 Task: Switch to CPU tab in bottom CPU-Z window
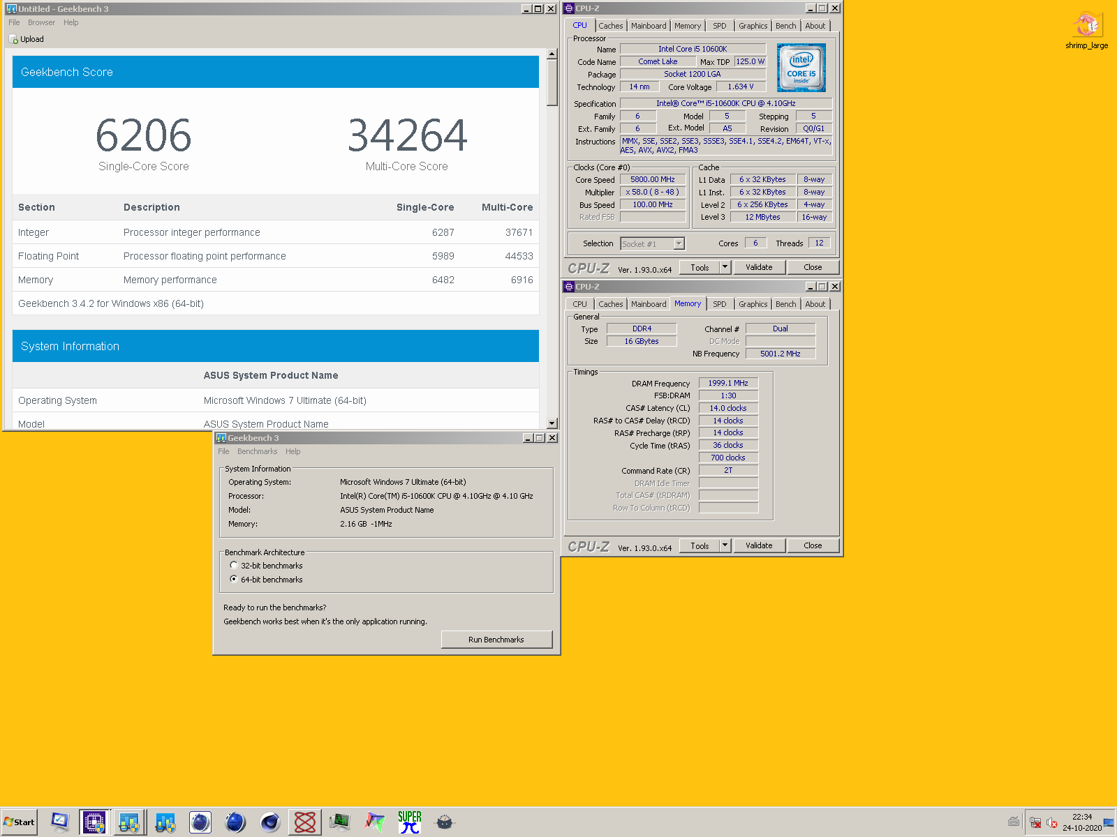pyautogui.click(x=580, y=304)
